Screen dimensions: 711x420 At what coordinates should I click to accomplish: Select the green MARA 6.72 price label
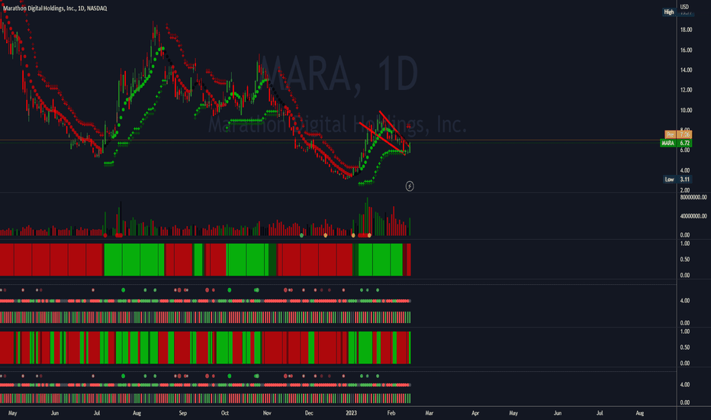point(676,143)
